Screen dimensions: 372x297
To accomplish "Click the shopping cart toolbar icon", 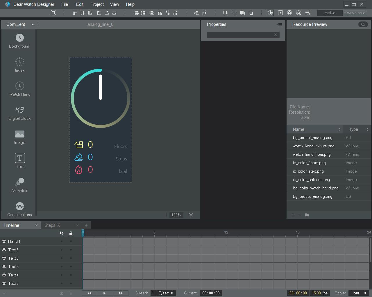I will (307, 13).
